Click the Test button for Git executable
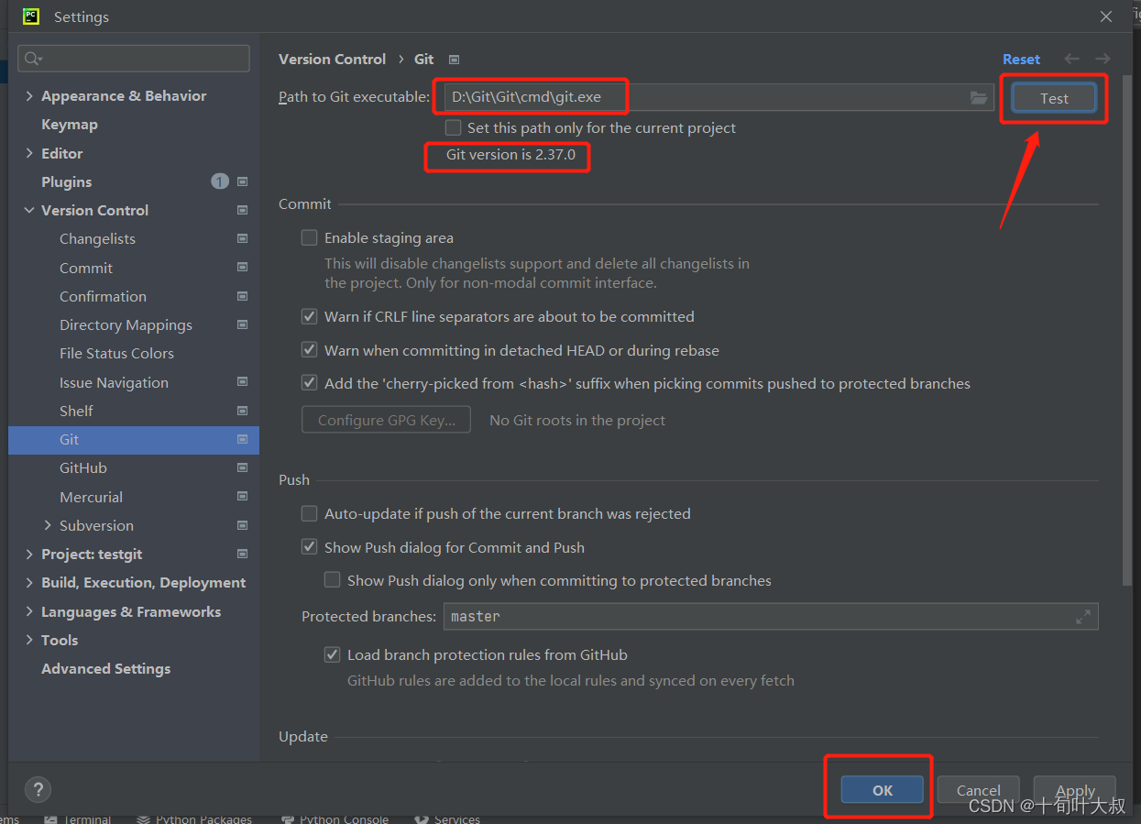1141x824 pixels. coord(1054,98)
